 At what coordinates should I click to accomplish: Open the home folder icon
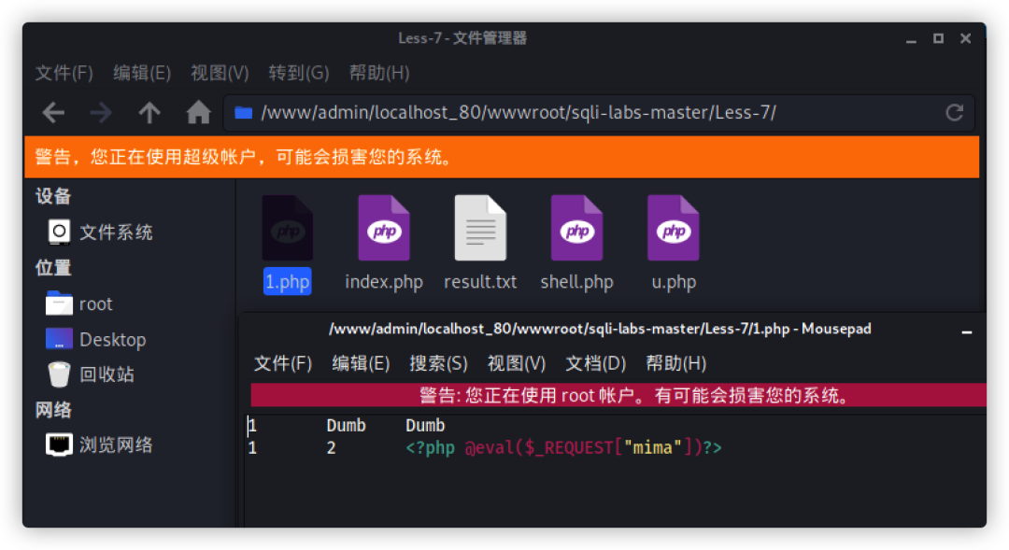coord(198,113)
